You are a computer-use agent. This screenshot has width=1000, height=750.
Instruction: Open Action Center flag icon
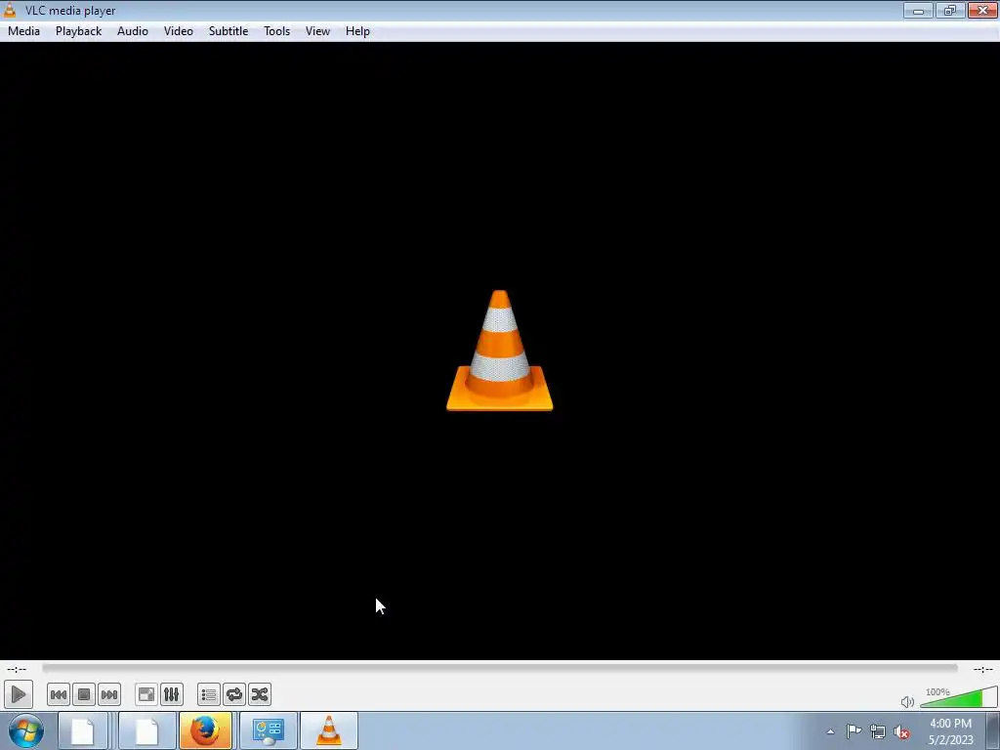click(854, 731)
